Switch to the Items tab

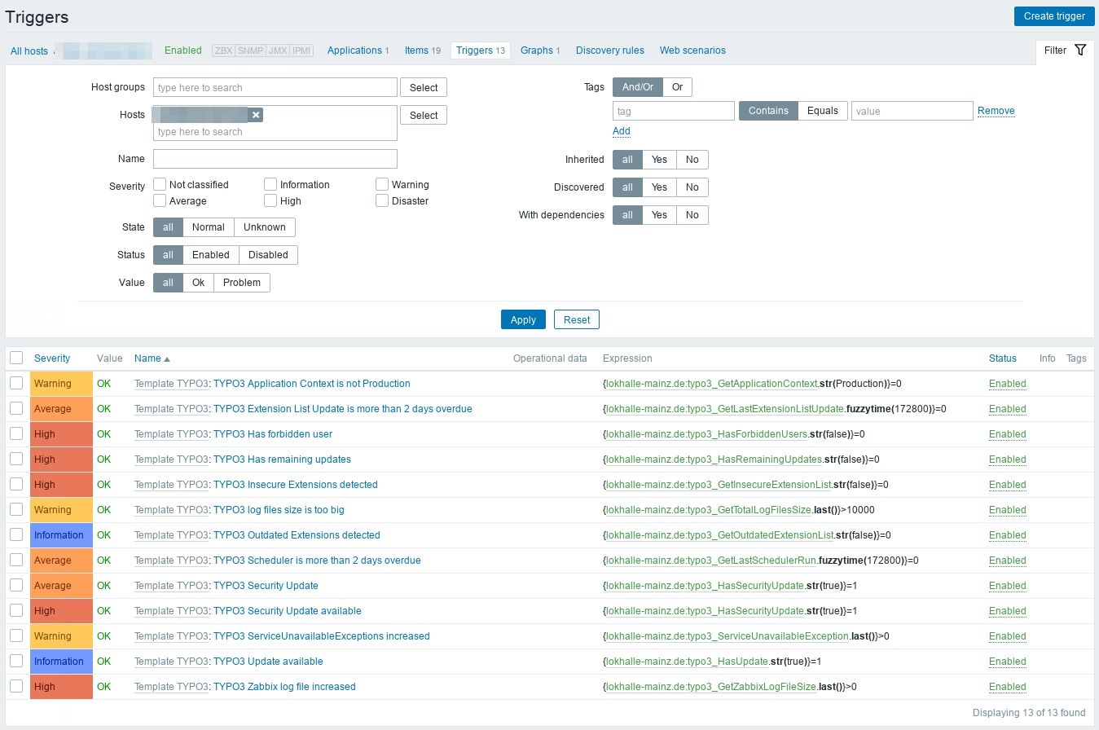click(422, 51)
